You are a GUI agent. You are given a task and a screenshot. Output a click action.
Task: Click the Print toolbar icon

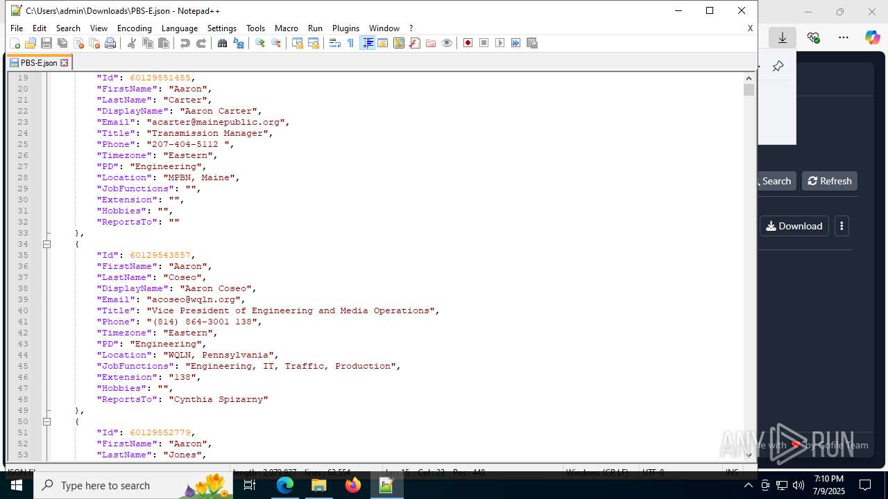(x=110, y=43)
